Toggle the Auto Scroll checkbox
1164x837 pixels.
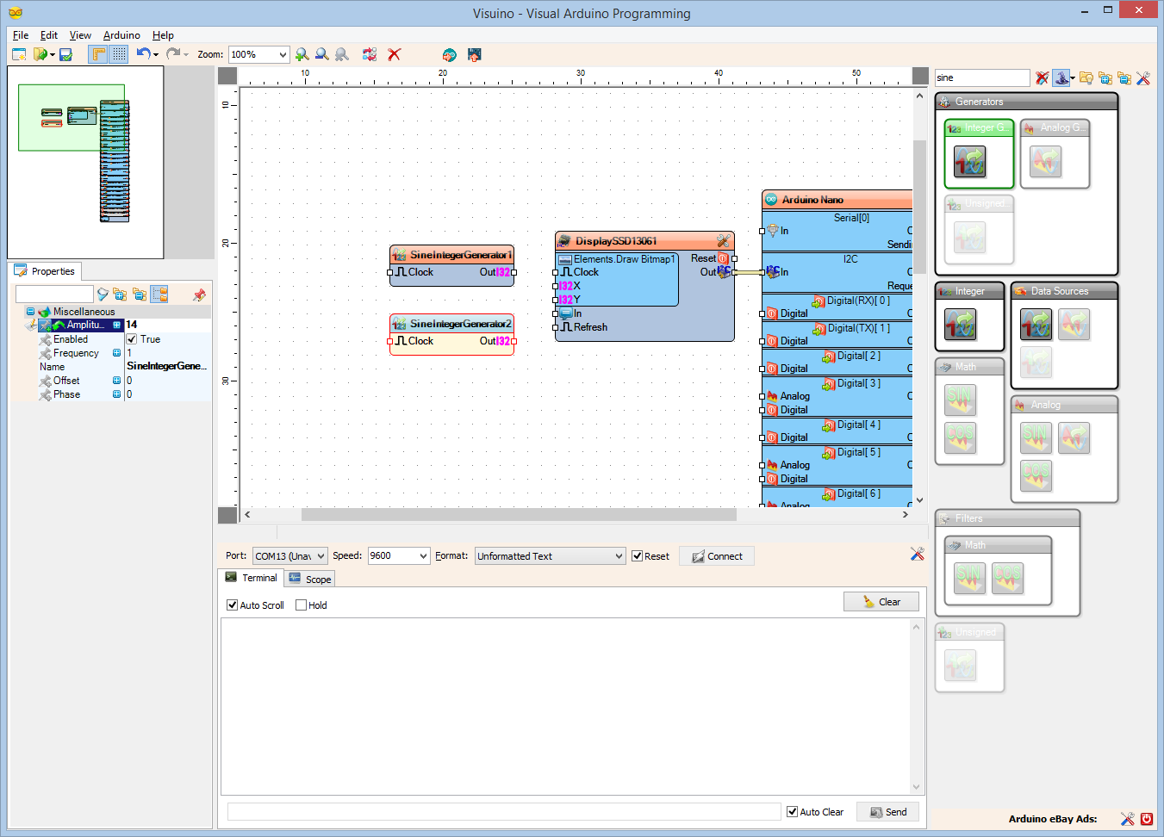point(232,604)
